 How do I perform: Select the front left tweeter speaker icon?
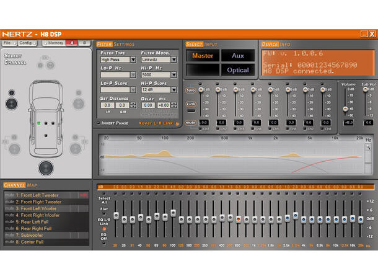(x=11, y=92)
